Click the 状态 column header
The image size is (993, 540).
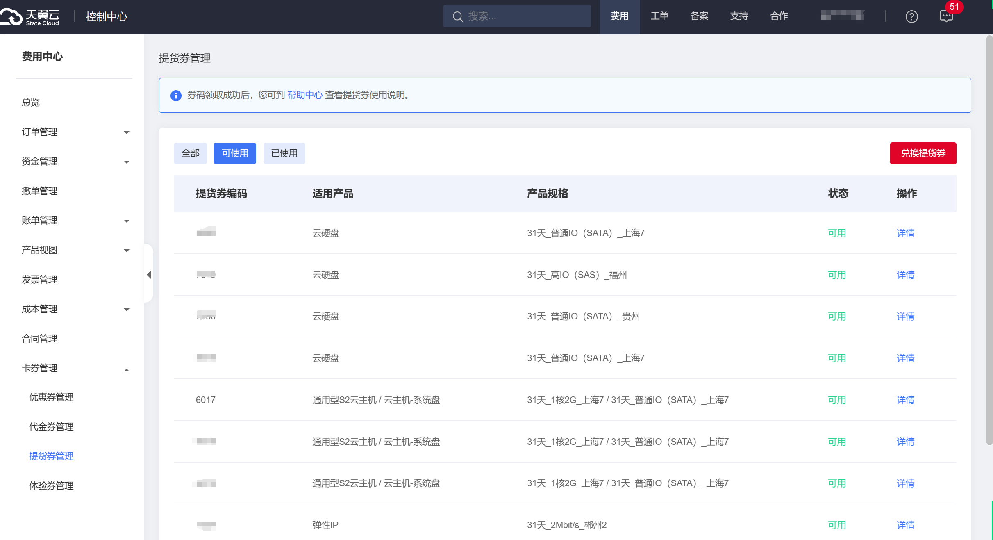pos(838,194)
